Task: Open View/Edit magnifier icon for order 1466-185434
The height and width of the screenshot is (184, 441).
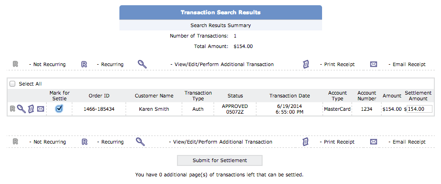Action: tap(21, 109)
